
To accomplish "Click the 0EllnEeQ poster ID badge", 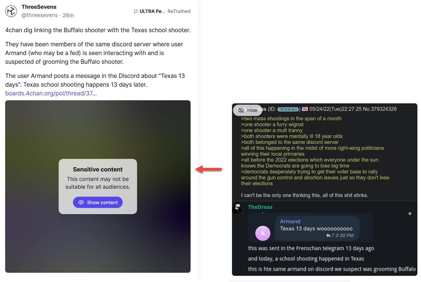I will [x=288, y=109].
